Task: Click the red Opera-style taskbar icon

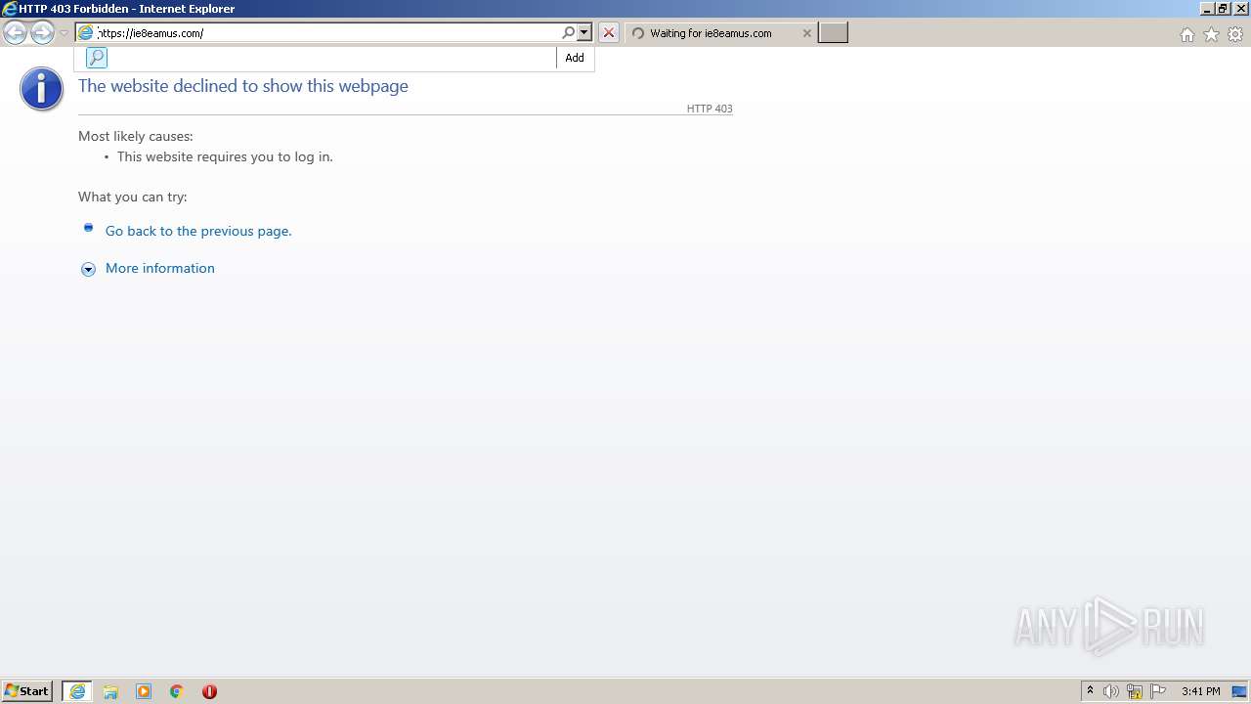Action: (x=209, y=691)
